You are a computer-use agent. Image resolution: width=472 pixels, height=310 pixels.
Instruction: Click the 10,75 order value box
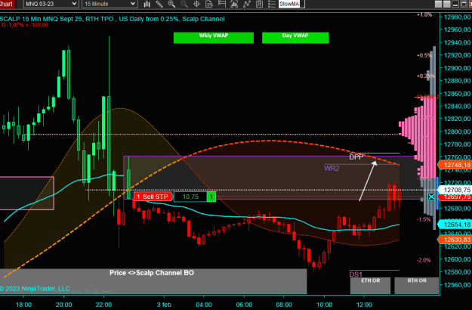click(x=190, y=197)
